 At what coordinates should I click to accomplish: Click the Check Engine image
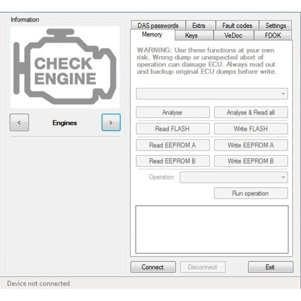pos(65,66)
